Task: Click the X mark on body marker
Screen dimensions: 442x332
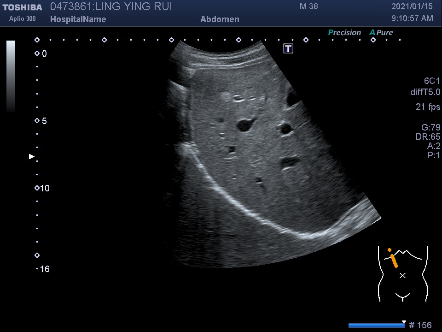Action: tap(402, 275)
